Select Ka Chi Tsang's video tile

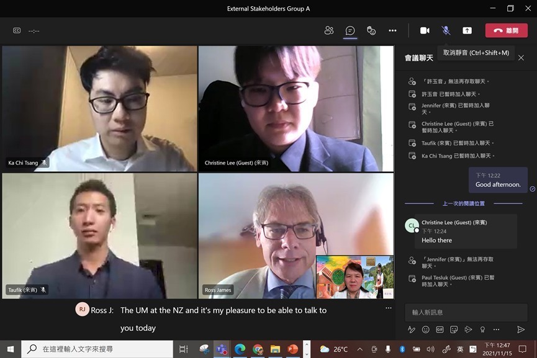tap(100, 109)
